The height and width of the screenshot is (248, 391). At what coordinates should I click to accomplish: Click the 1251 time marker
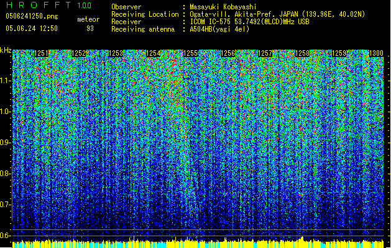pos(42,54)
